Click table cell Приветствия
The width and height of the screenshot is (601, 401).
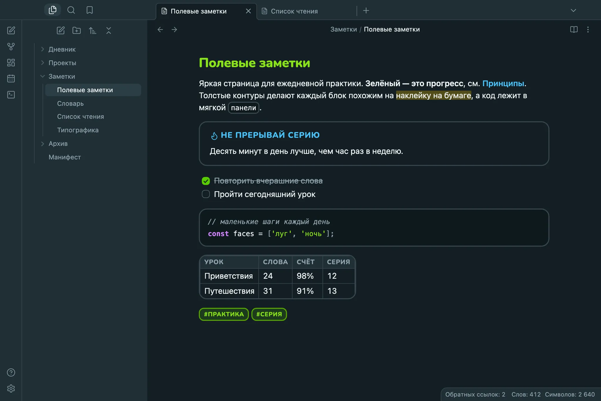pyautogui.click(x=229, y=276)
